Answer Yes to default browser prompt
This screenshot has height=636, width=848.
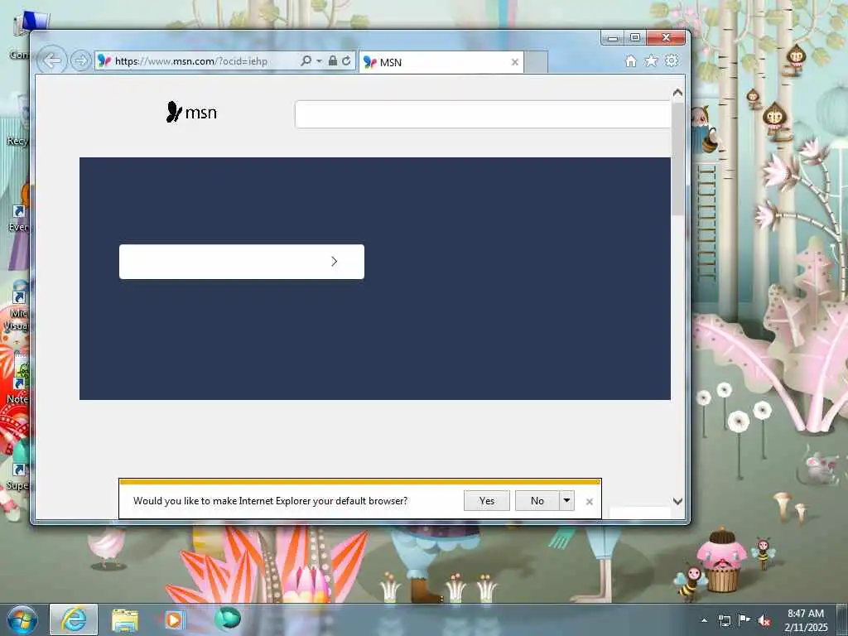click(487, 501)
